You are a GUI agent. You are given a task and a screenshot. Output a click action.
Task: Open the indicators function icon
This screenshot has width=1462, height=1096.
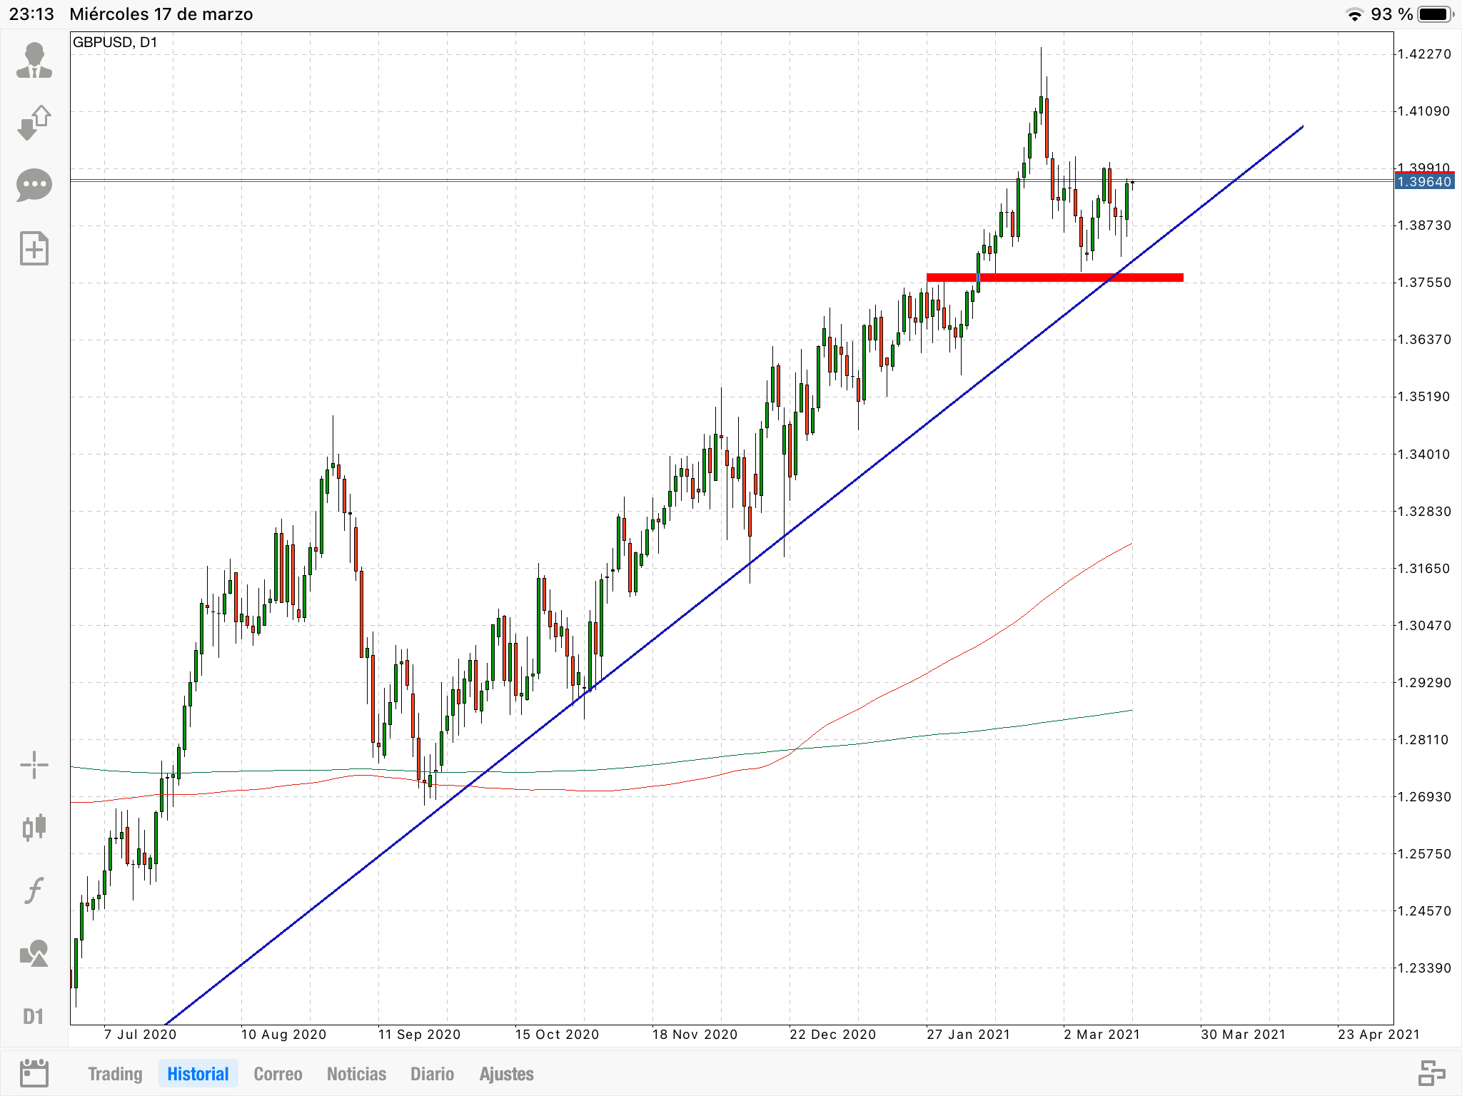click(34, 890)
